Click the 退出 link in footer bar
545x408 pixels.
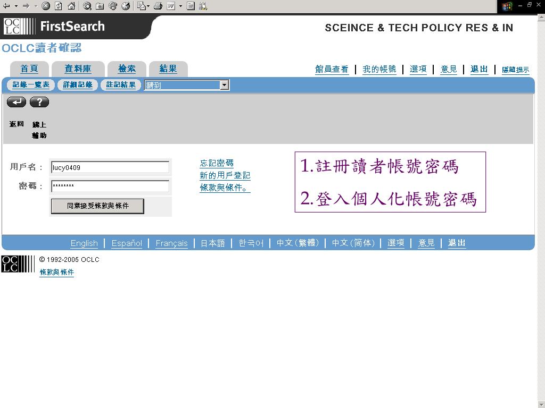[x=457, y=243]
